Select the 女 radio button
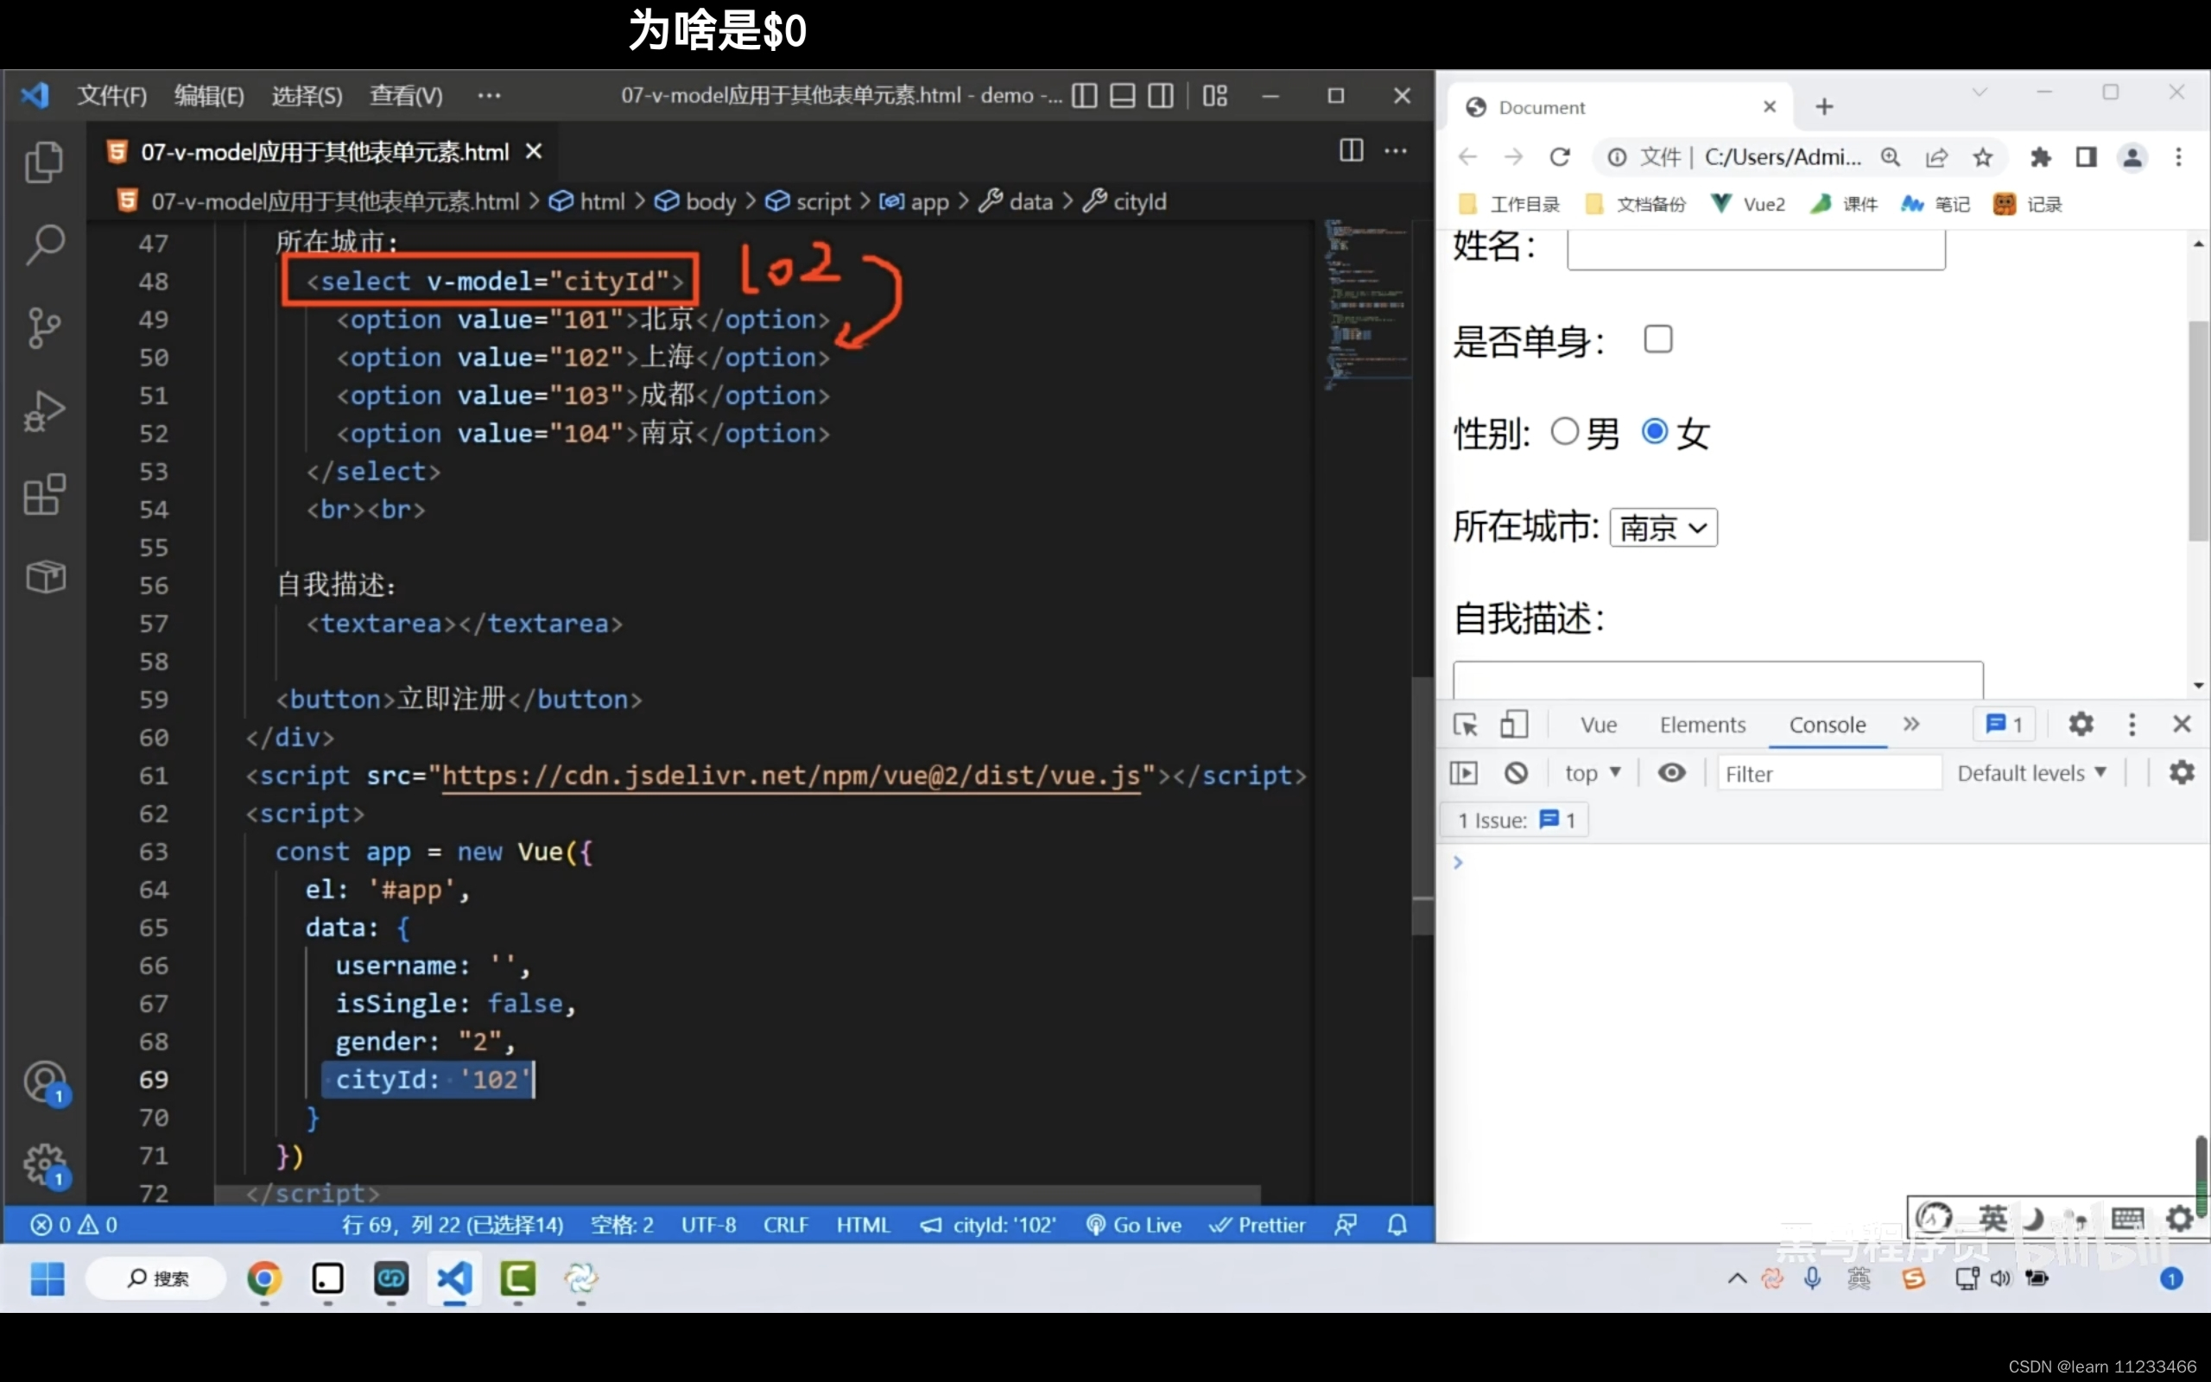The width and height of the screenshot is (2211, 1382). coord(1654,431)
